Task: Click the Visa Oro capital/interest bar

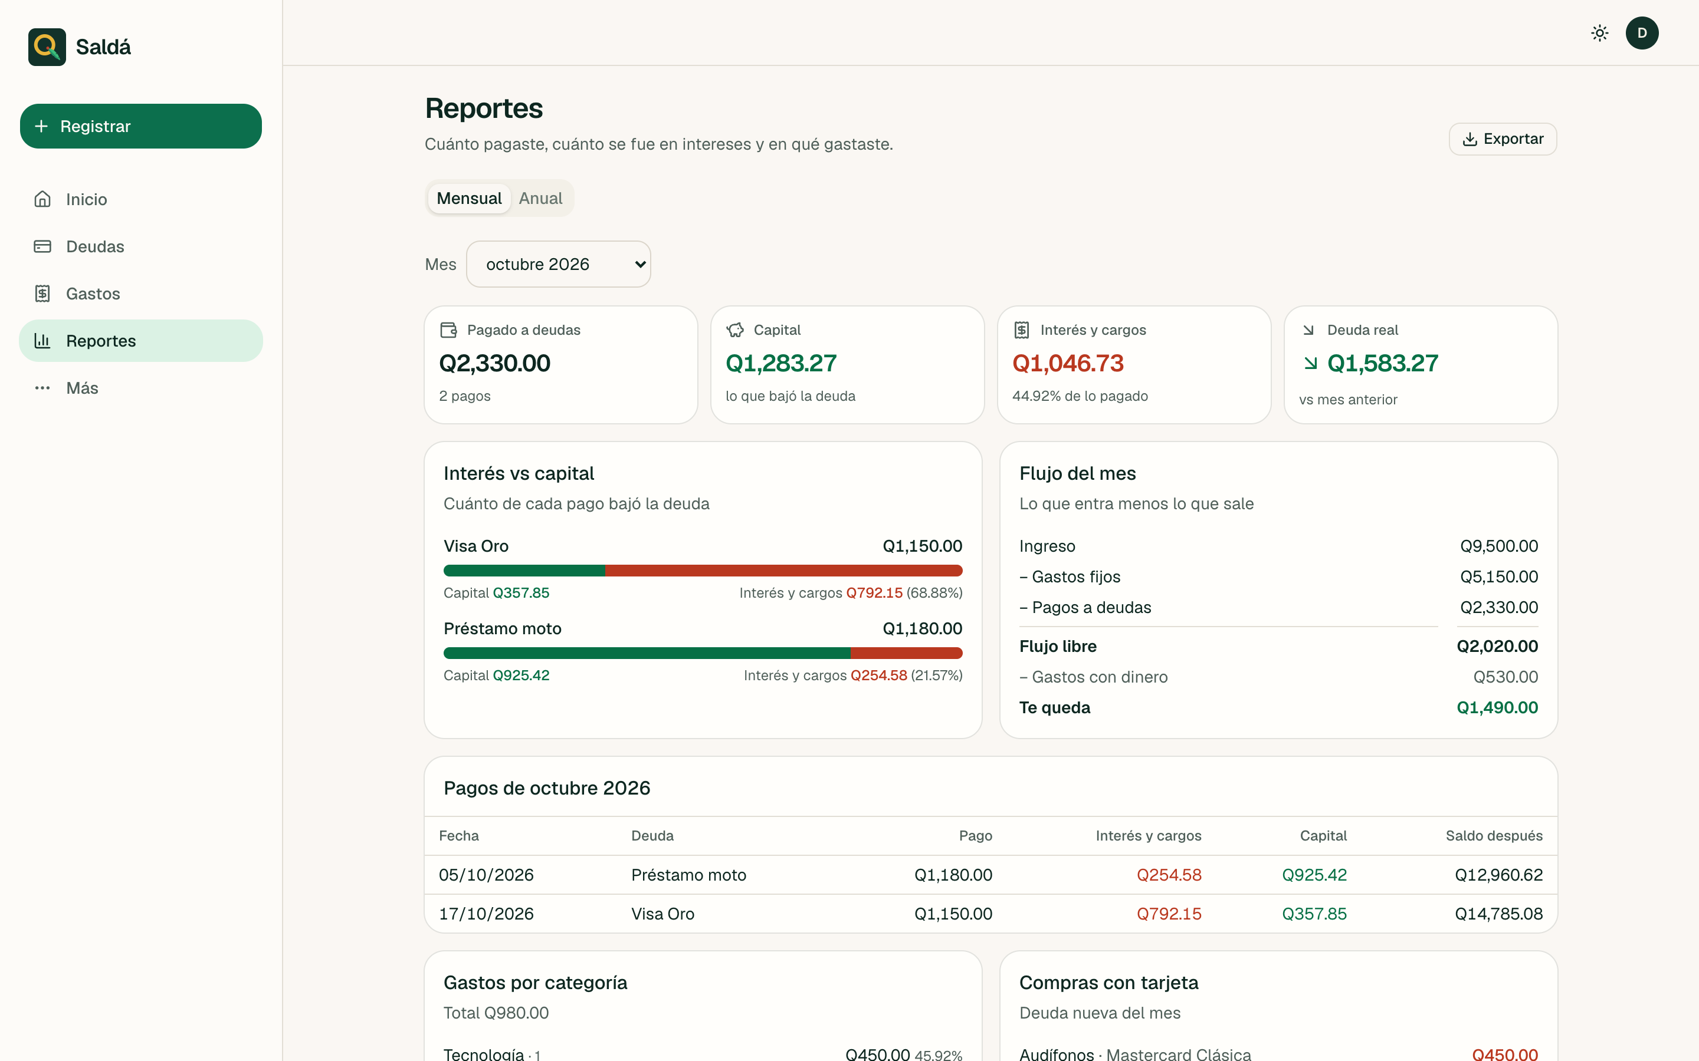Action: (x=703, y=571)
